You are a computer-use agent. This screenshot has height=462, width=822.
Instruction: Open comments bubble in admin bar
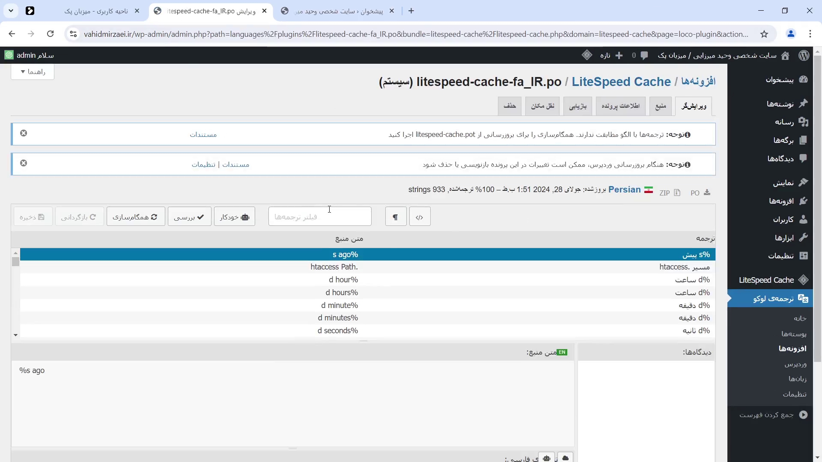coord(640,56)
